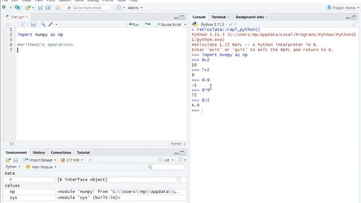Open the Python file type selector
This screenshot has height=203, width=361.
pyautogui.click(x=178, y=144)
